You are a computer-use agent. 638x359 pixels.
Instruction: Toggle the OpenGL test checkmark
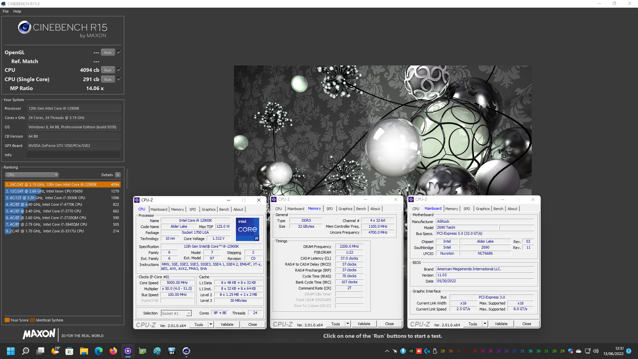[x=119, y=52]
